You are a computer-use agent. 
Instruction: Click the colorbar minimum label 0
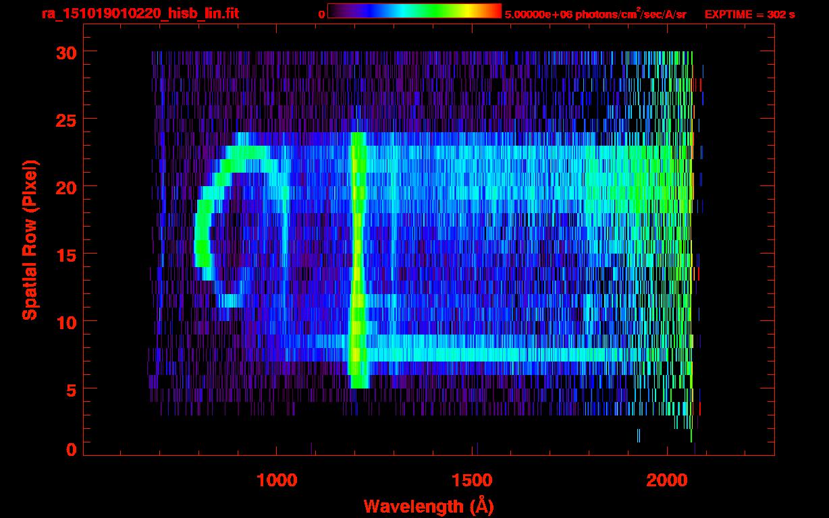(x=321, y=14)
